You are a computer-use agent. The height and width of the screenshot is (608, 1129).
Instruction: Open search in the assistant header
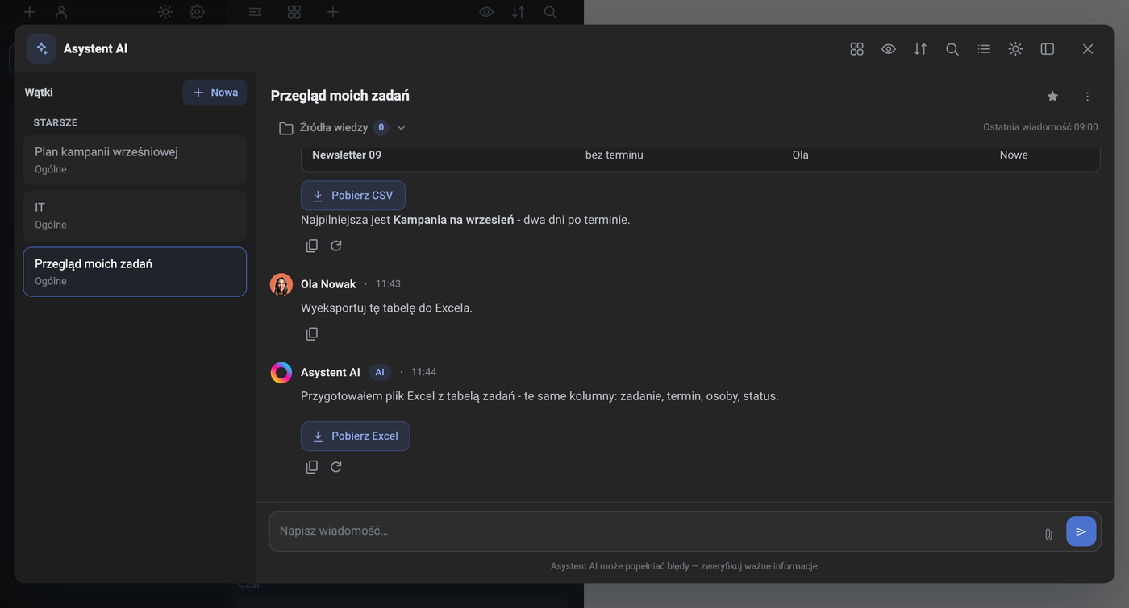point(952,49)
